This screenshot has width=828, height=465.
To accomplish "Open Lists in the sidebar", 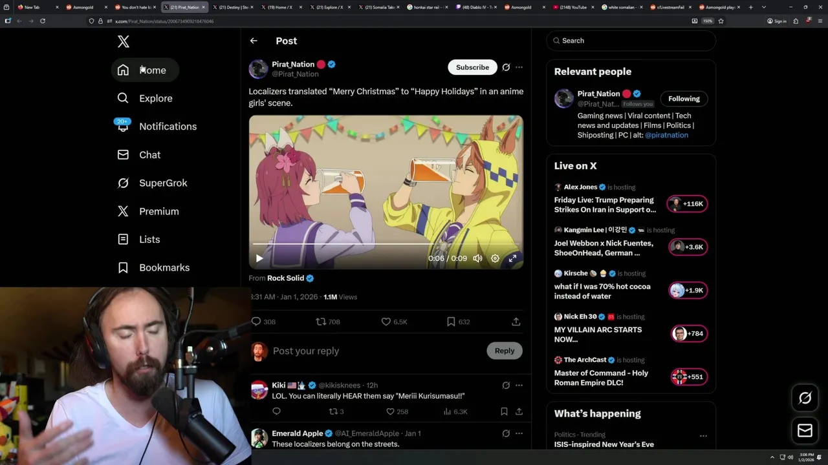I will pos(139,240).
